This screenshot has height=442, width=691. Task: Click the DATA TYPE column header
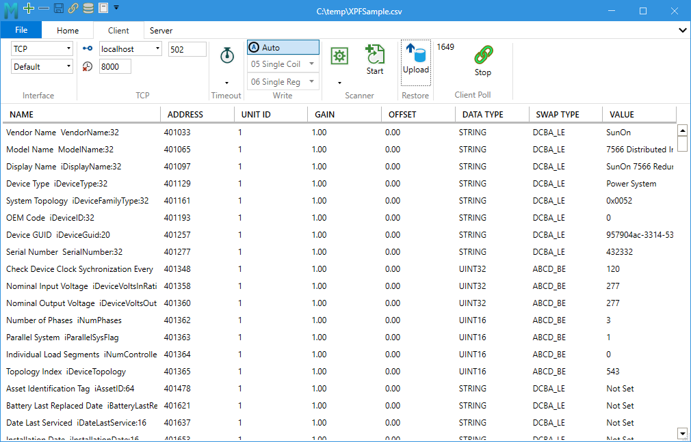492,115
